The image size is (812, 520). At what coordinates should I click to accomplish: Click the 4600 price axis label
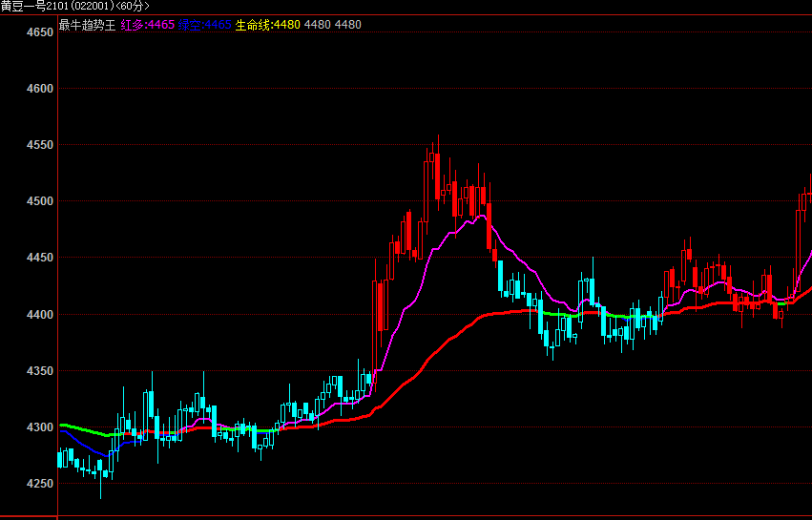[40, 89]
